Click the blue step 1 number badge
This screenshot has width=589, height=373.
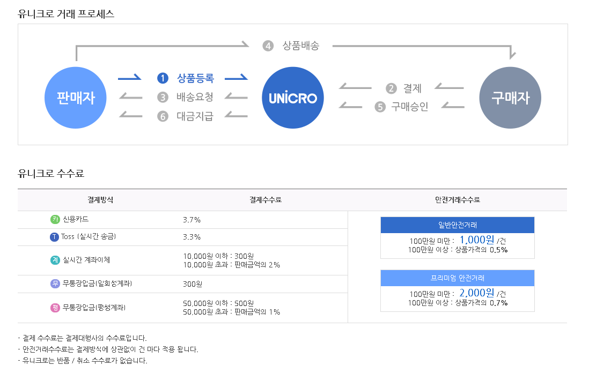point(163,78)
